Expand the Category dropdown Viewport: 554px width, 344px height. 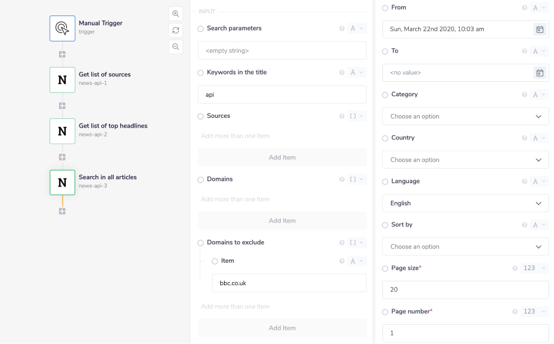(x=465, y=117)
